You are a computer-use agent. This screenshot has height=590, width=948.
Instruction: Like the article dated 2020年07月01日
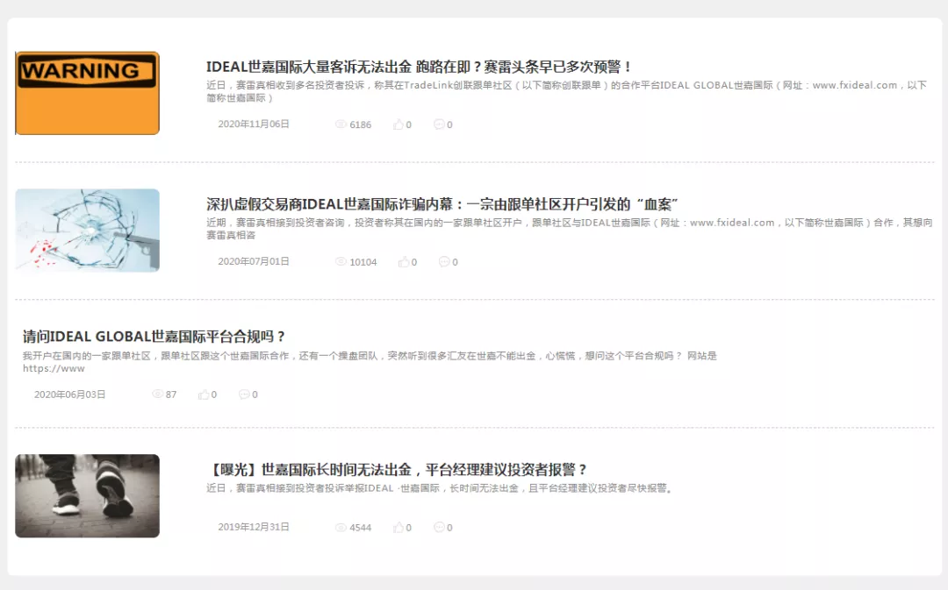[404, 261]
